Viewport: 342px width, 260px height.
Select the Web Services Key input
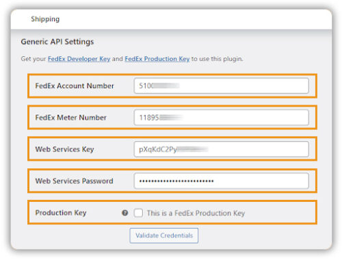pos(222,149)
